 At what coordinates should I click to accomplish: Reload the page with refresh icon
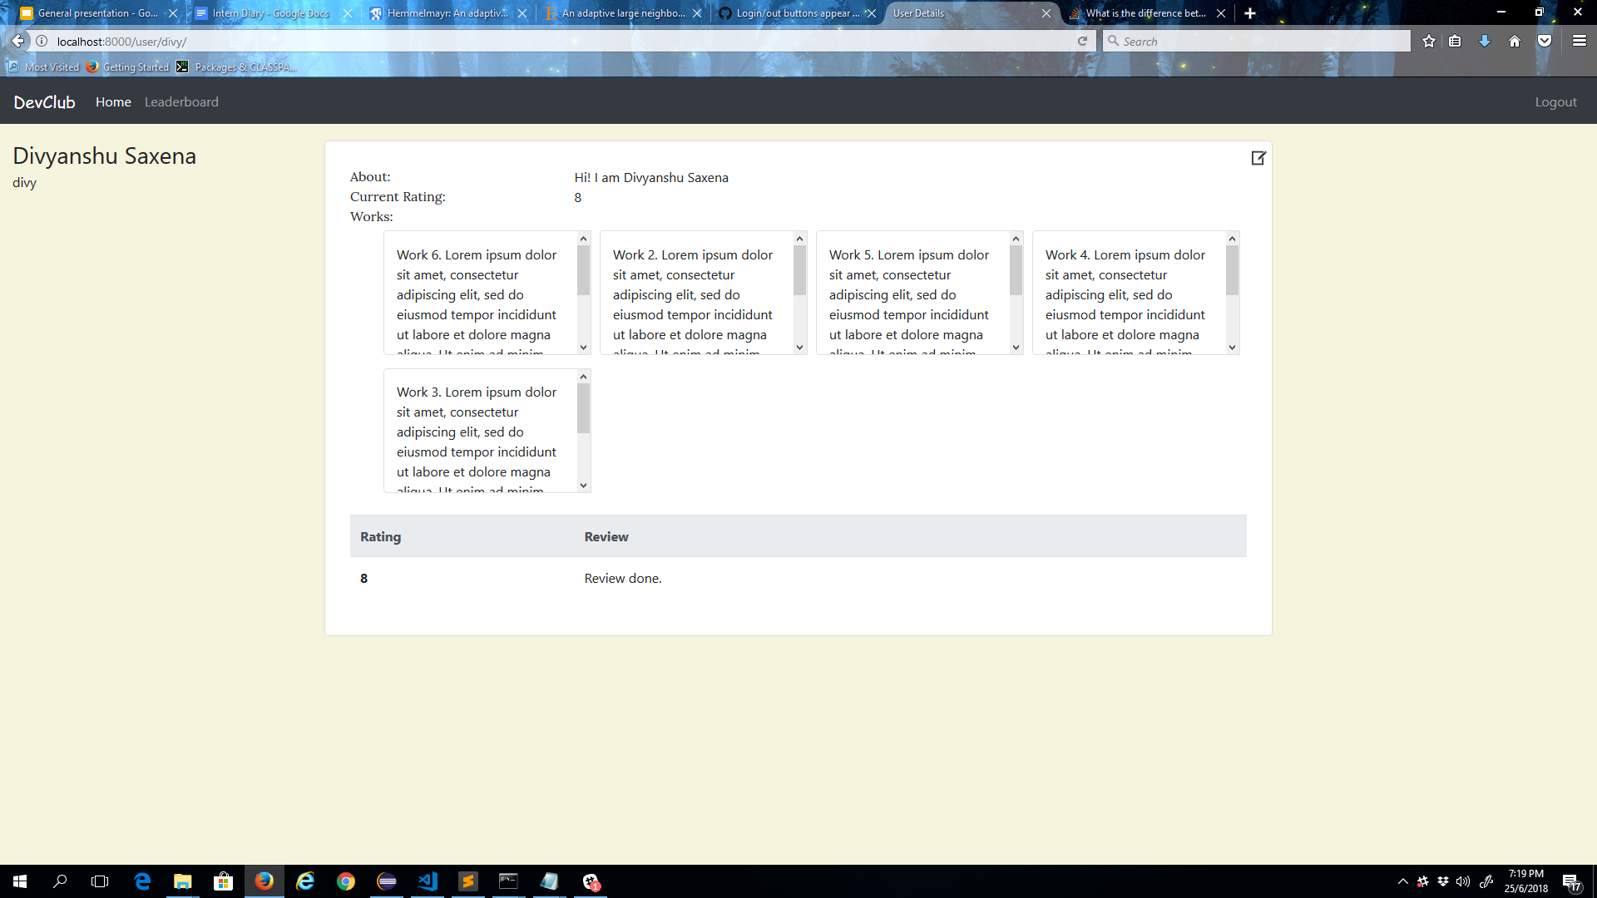tap(1082, 42)
